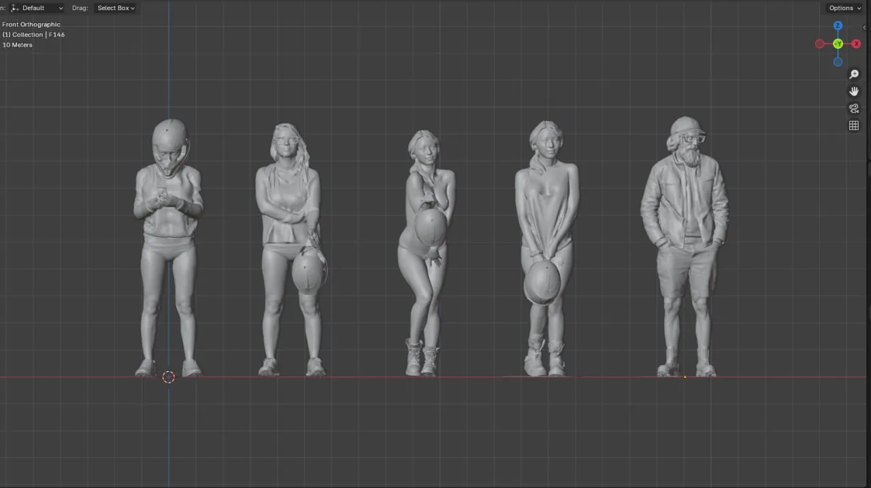Toggle the camera view icon

click(x=854, y=108)
